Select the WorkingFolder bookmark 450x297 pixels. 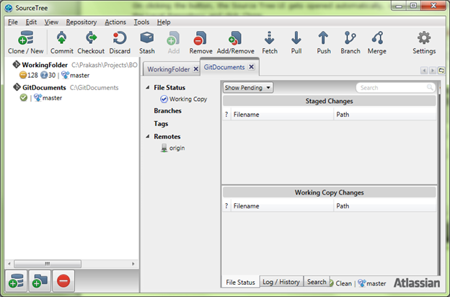pyautogui.click(x=45, y=65)
